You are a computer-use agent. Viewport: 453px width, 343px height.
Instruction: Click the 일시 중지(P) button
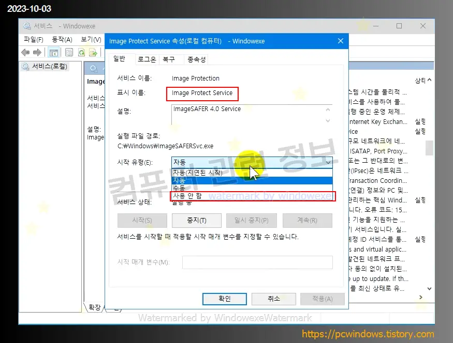tap(251, 221)
